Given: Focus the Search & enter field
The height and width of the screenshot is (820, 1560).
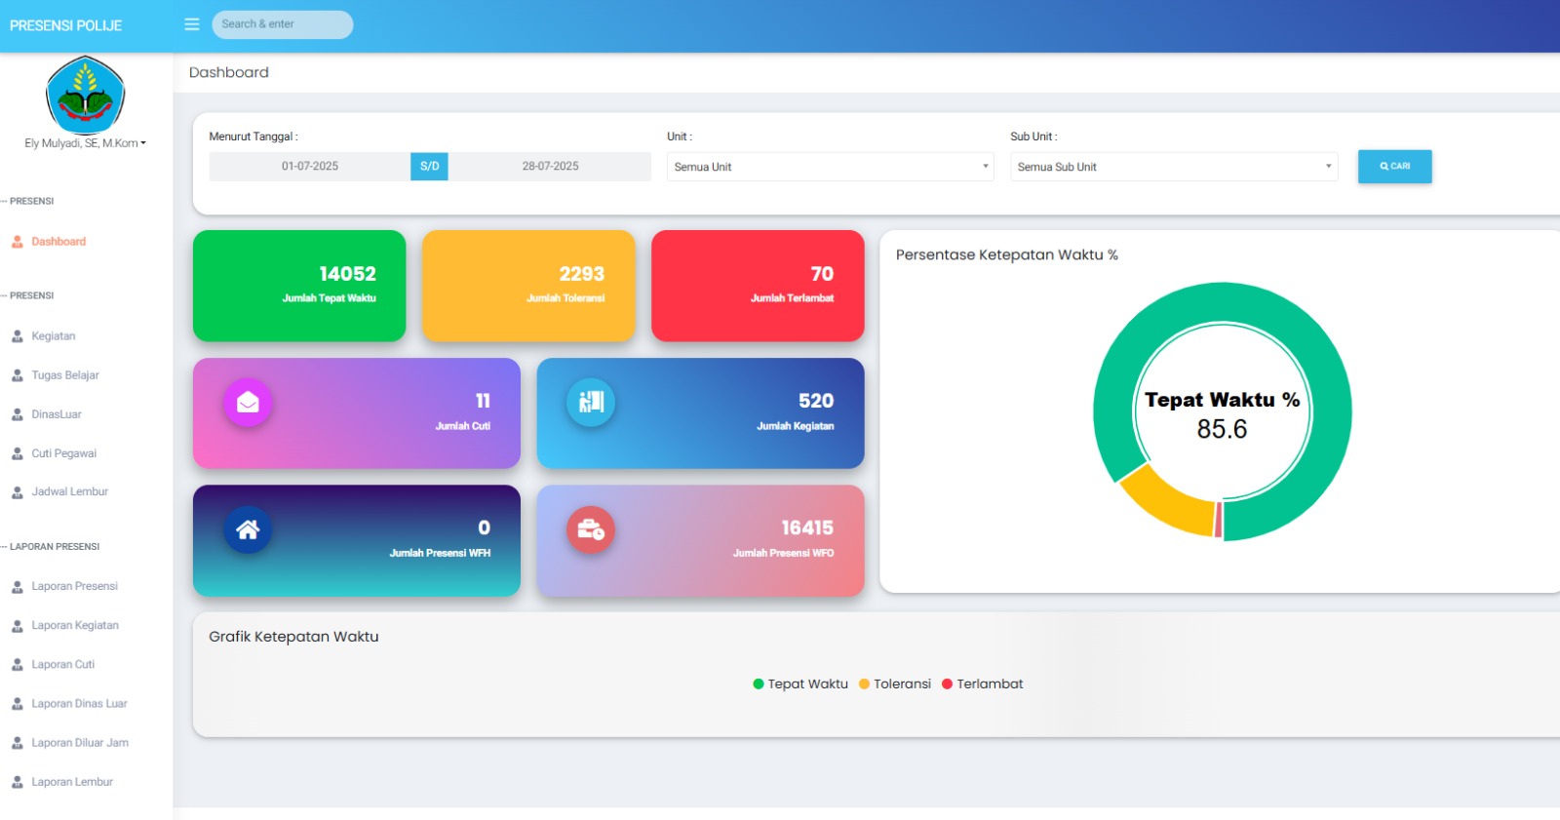Looking at the screenshot, I should (x=283, y=24).
